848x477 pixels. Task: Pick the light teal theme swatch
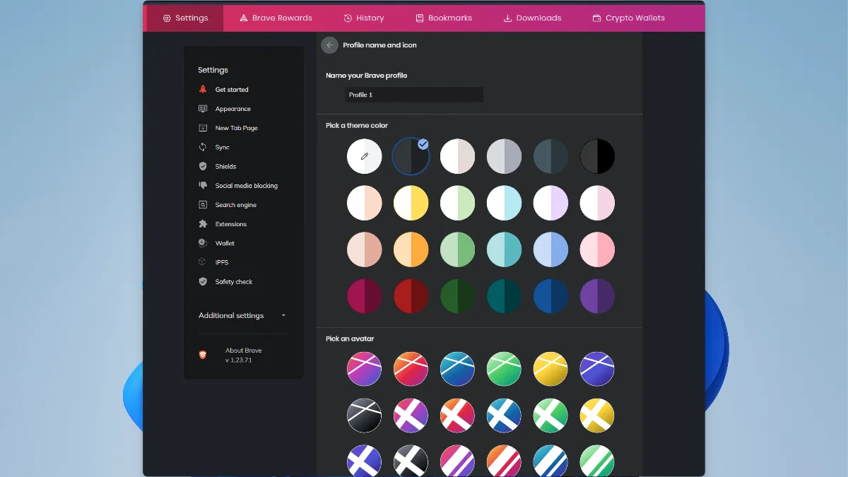tap(505, 249)
